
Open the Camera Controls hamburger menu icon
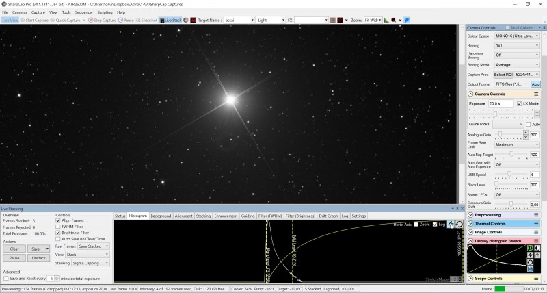(x=536, y=94)
